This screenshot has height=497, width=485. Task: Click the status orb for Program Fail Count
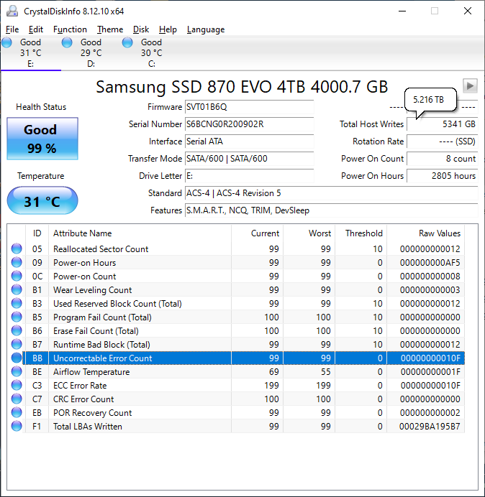17,317
